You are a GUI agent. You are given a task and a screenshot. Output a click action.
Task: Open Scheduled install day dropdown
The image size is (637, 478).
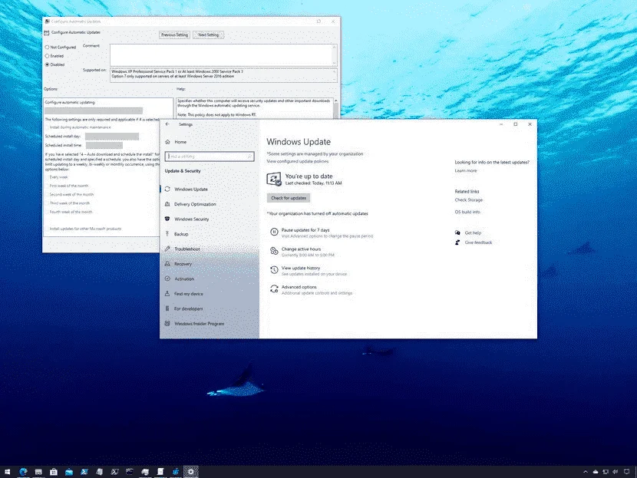coord(112,137)
